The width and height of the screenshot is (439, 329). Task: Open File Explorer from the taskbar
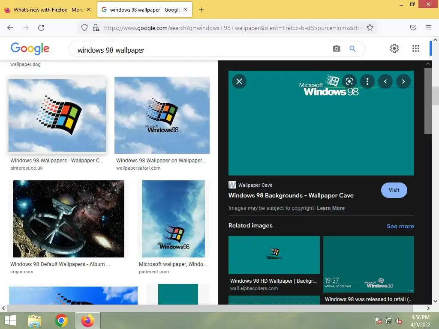point(35,320)
